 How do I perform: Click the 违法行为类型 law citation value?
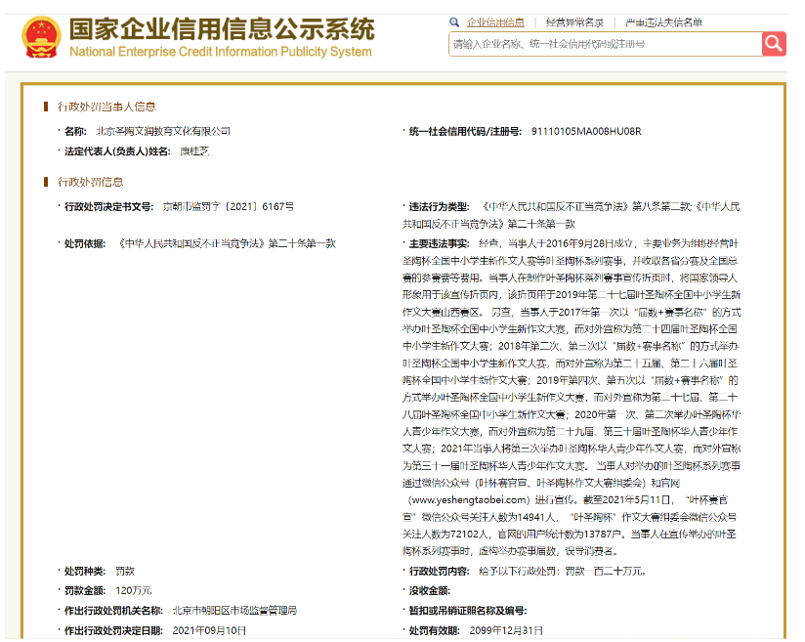tap(572, 215)
